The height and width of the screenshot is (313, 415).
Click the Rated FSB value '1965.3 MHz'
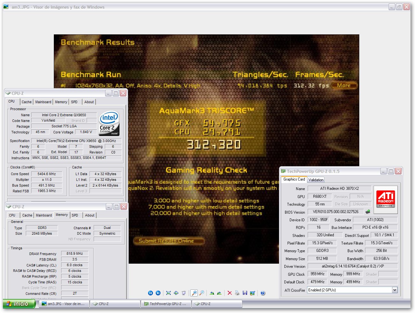click(47, 191)
